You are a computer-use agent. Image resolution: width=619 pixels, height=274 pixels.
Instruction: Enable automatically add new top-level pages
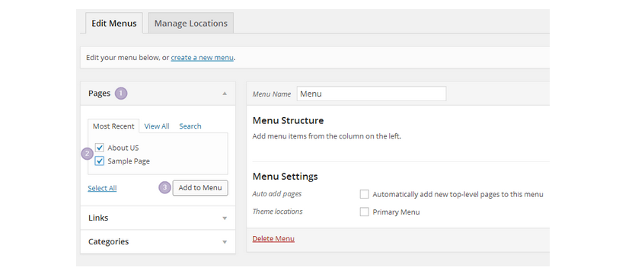364,194
